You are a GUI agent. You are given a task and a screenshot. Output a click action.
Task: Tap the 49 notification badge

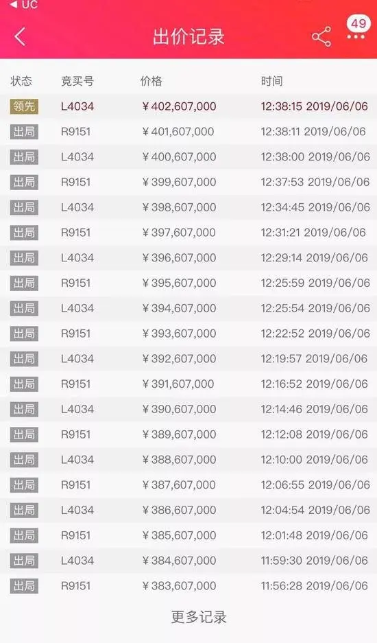point(358,23)
